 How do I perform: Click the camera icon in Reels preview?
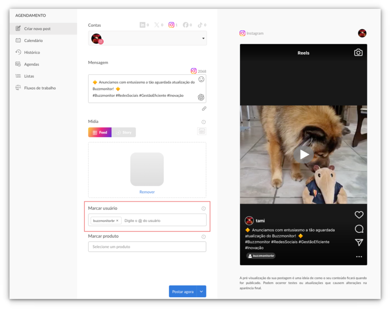pyautogui.click(x=358, y=53)
